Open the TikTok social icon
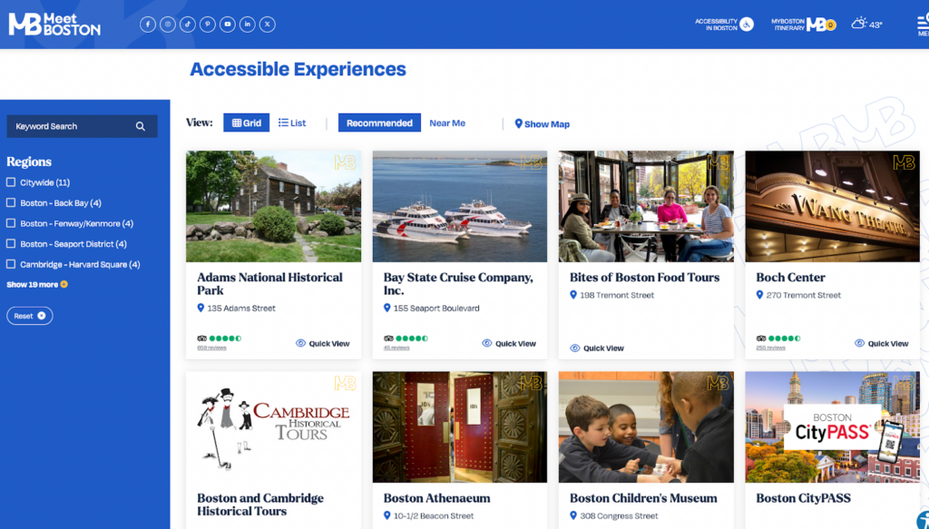929x529 pixels. tap(188, 24)
